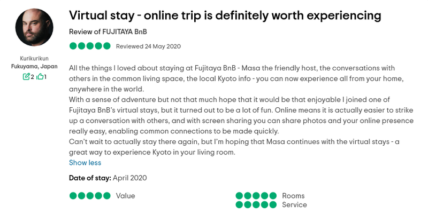
Task: Click the Value rating label
Action: [x=125, y=196]
